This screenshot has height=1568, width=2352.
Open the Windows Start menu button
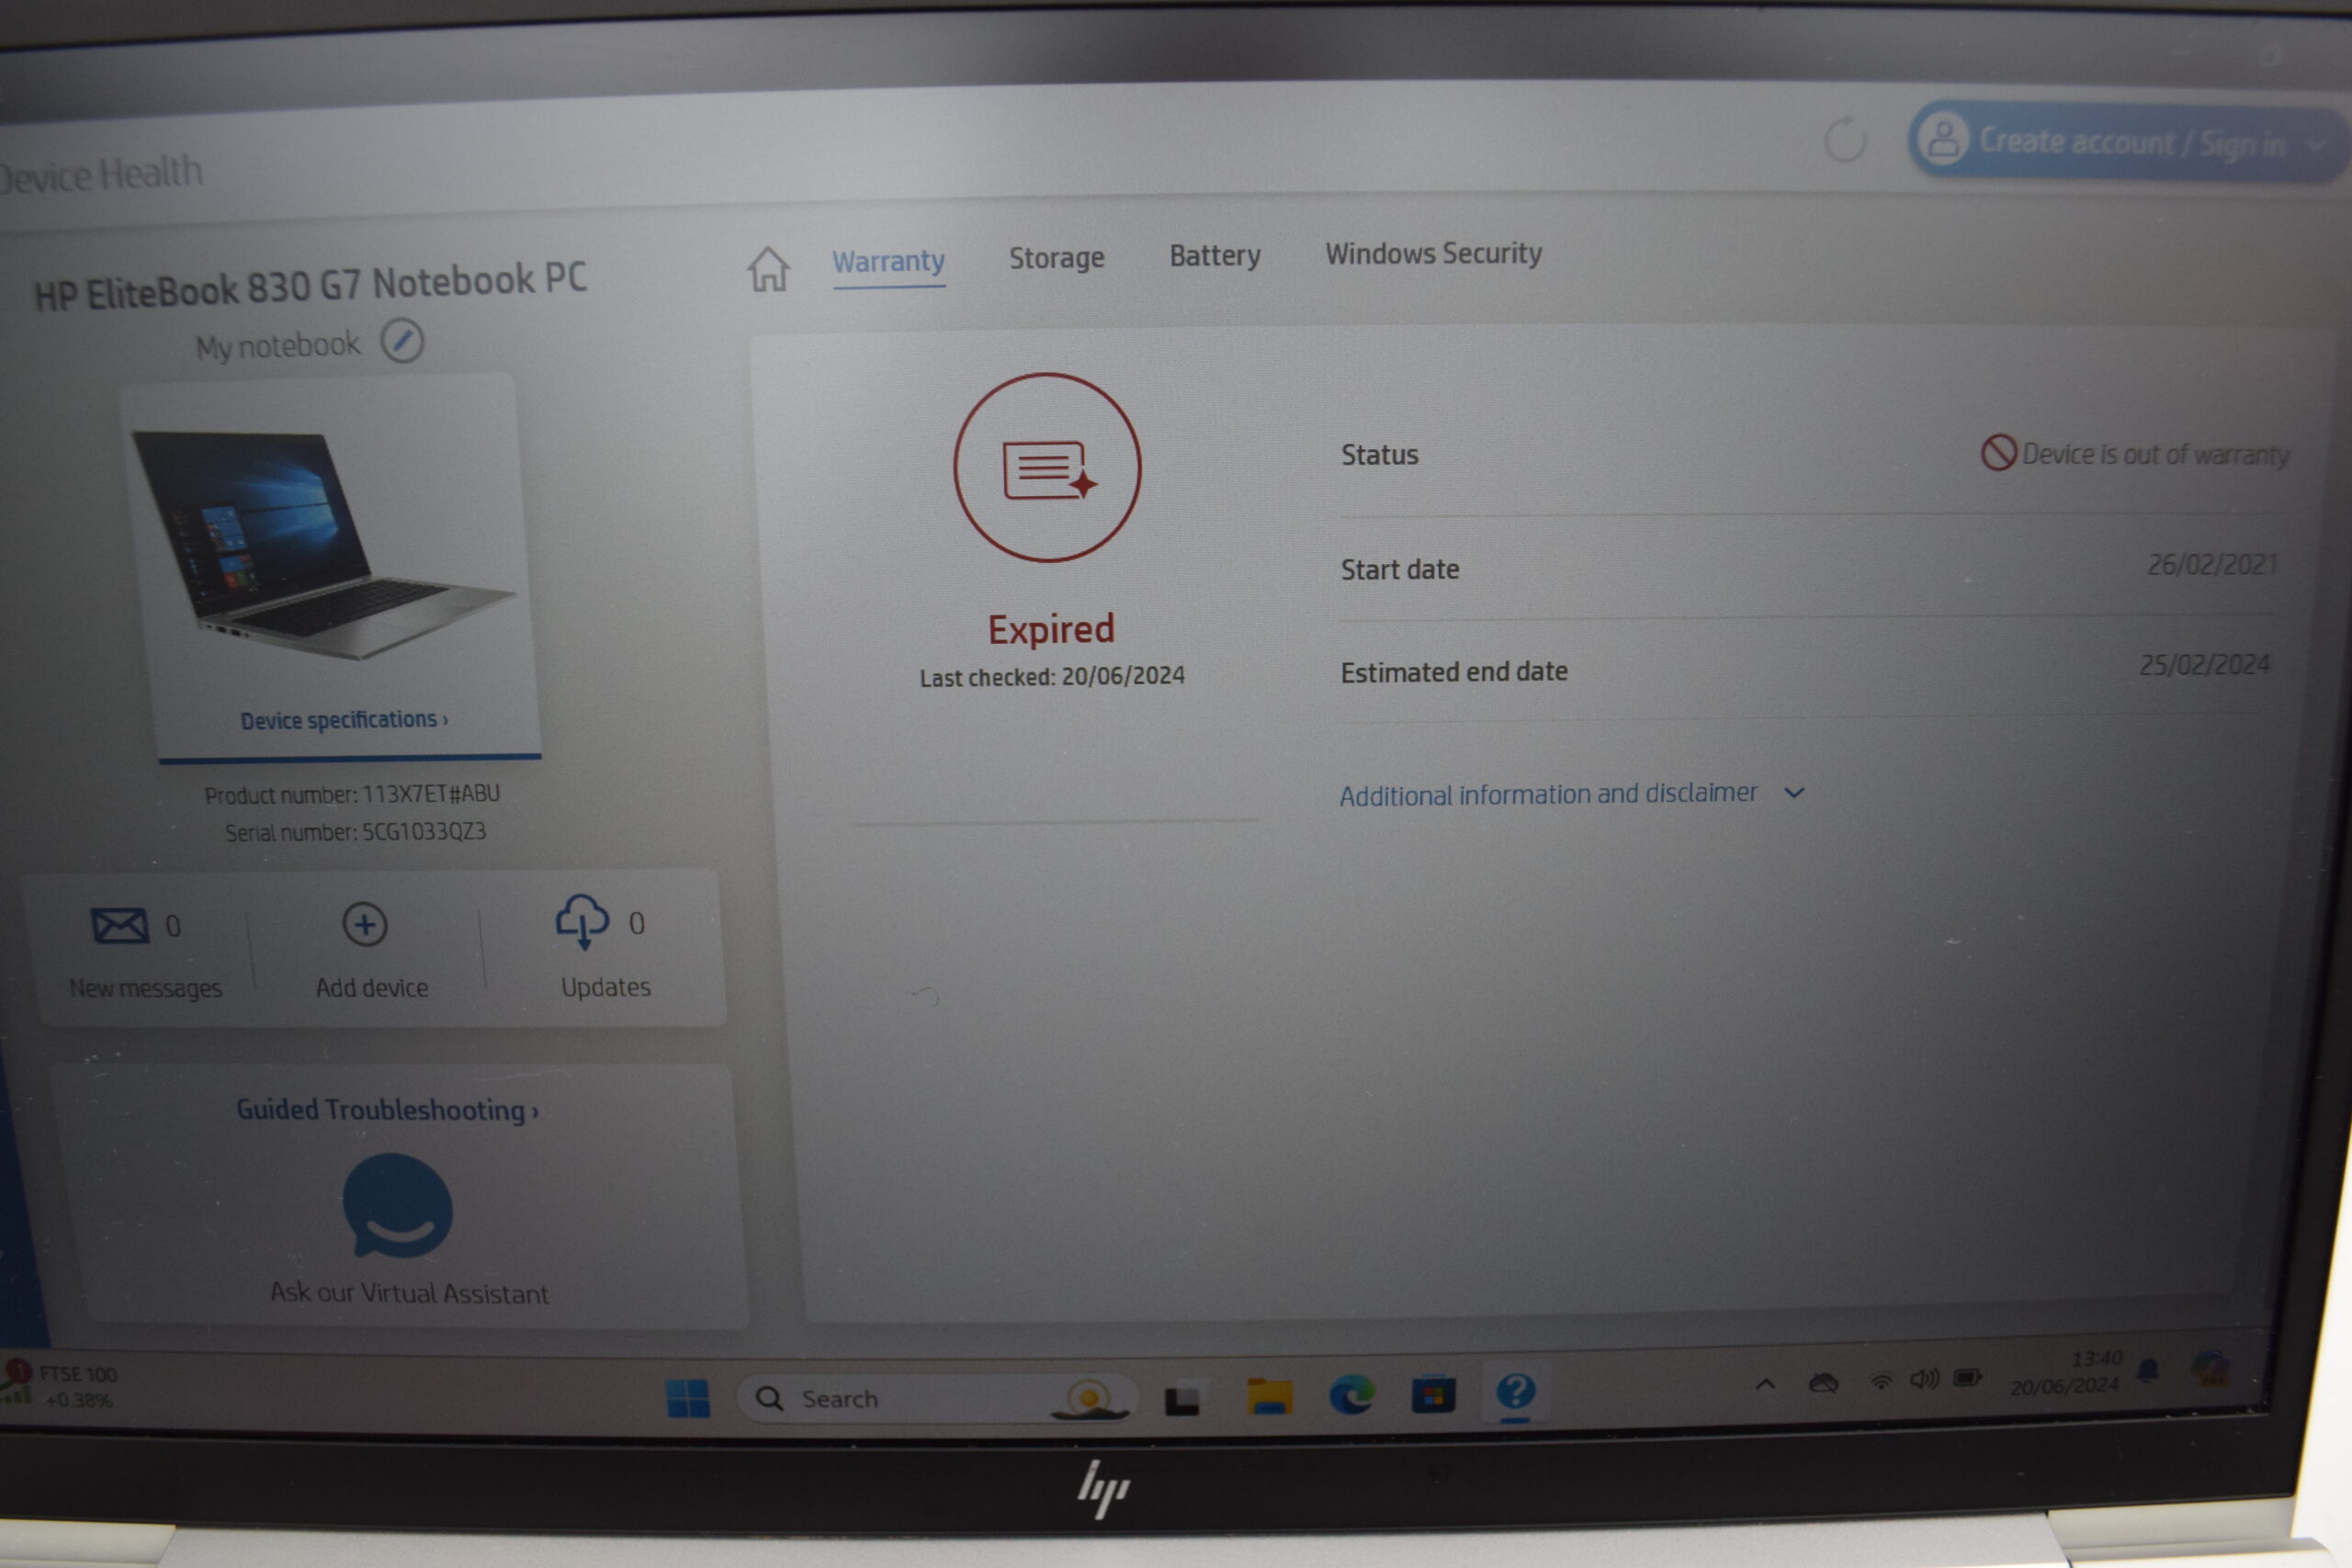click(x=687, y=1398)
